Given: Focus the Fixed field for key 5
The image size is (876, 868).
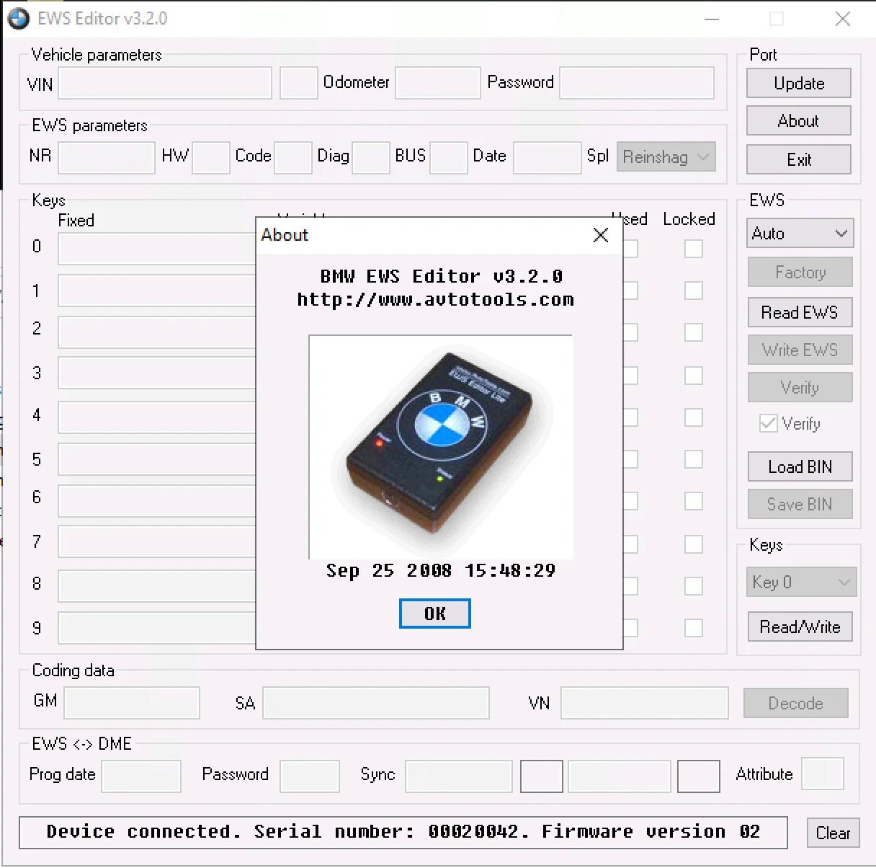Looking at the screenshot, I should (x=157, y=459).
